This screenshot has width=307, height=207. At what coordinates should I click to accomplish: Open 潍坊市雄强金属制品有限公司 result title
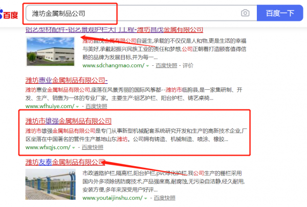(x=69, y=121)
